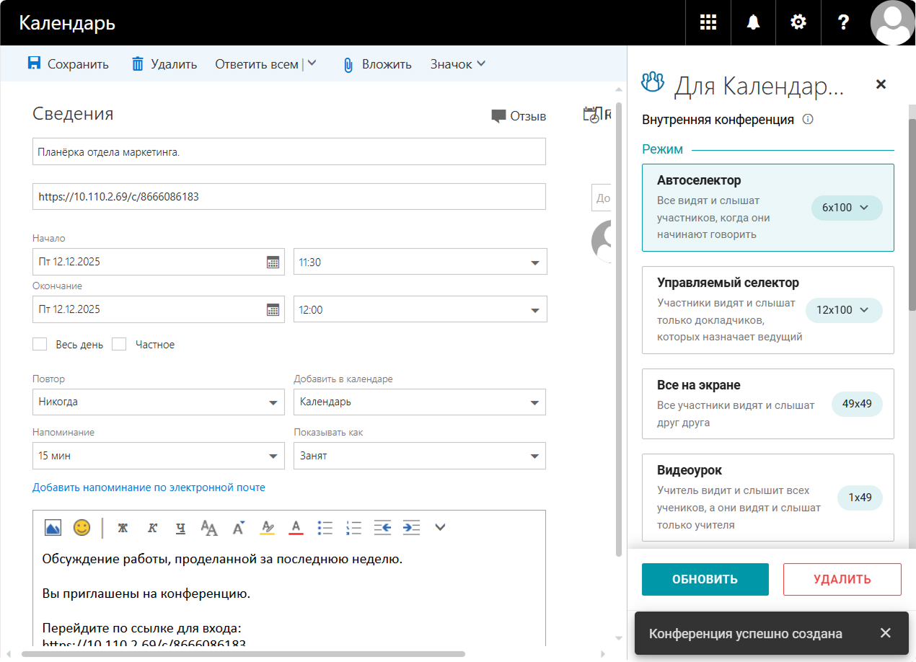
Task: Toggle bold text formatting (Ж)
Action: pyautogui.click(x=122, y=527)
